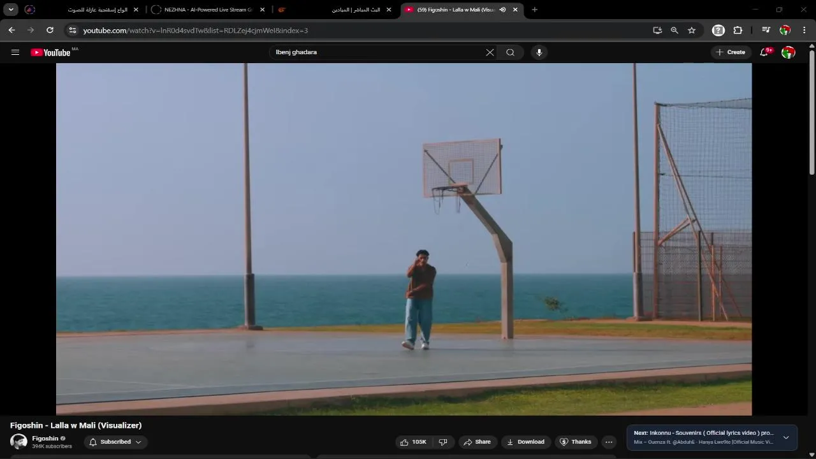Open Figoshin channel avatar

[x=18, y=442]
